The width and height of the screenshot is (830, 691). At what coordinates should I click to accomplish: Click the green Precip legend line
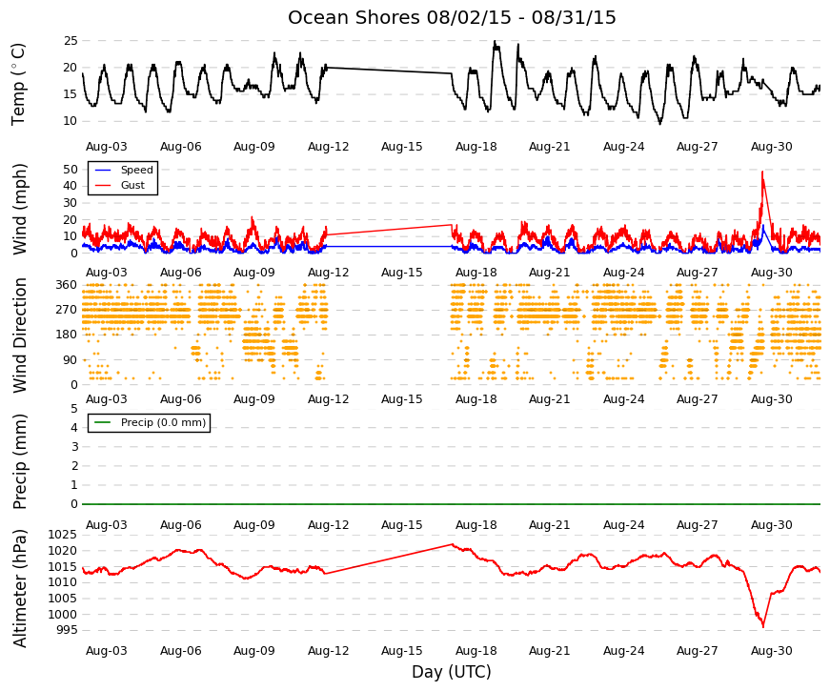(x=103, y=422)
